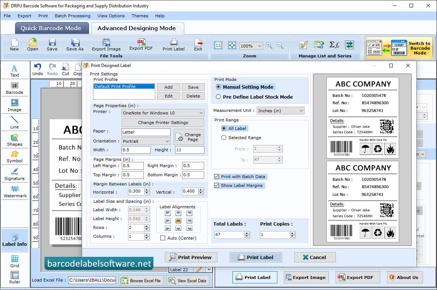Open the 100% zoom level dropdown
The width and height of the screenshot is (437, 290).
(x=251, y=46)
